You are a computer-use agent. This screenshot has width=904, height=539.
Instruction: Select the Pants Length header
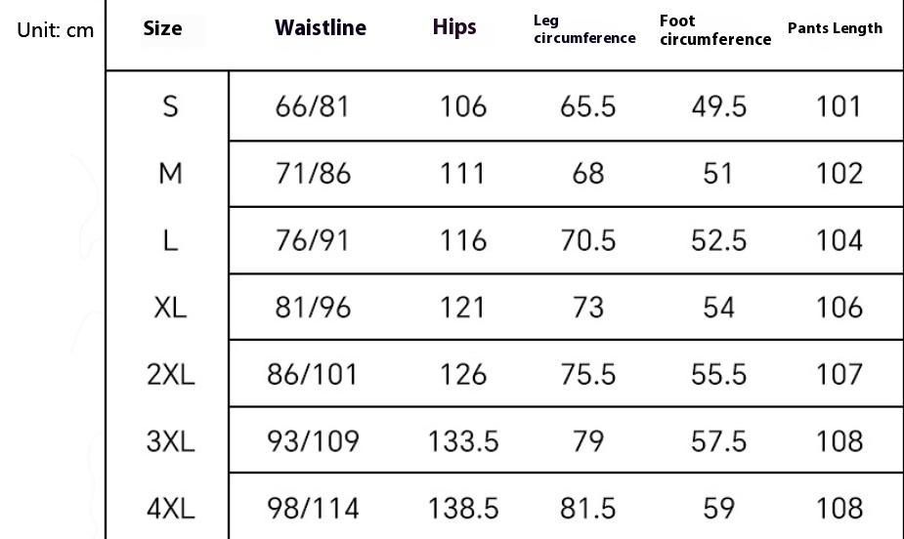click(835, 28)
